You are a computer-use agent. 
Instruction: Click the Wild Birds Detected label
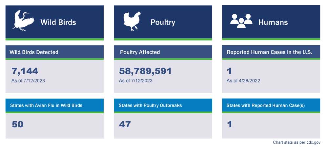[34, 52]
